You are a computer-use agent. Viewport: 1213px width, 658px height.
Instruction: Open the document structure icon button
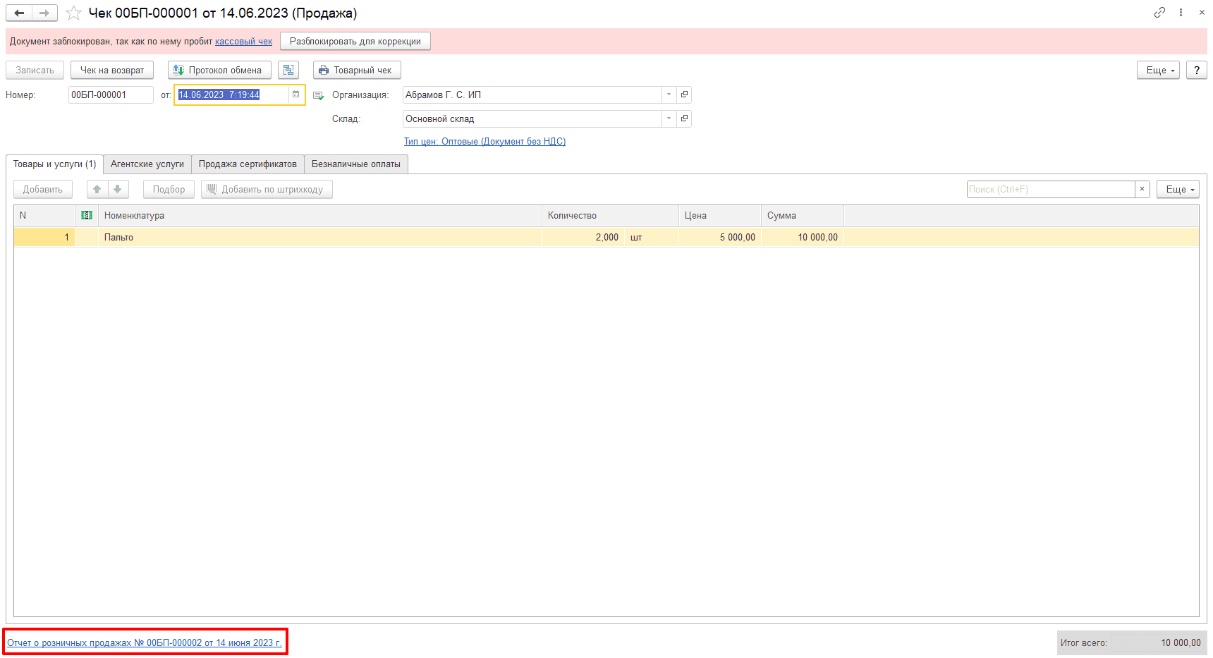point(288,70)
